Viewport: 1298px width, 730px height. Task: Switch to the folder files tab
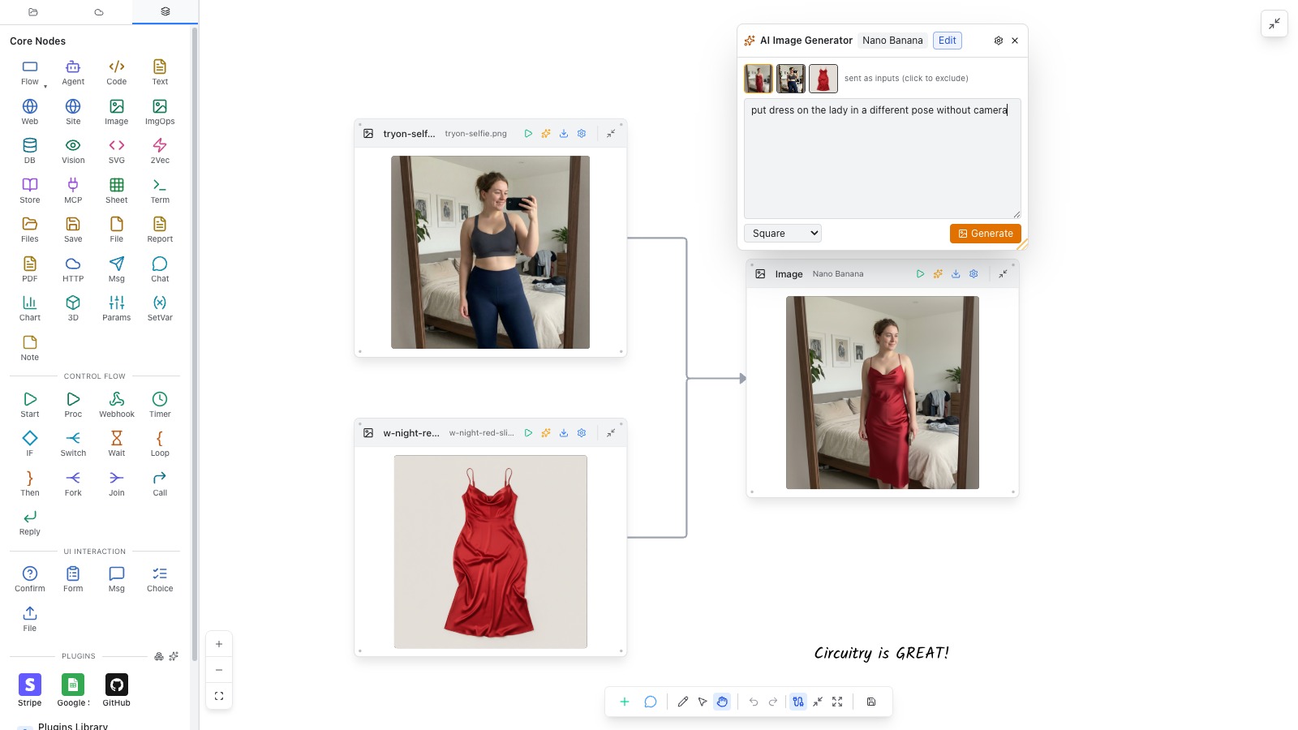[33, 12]
